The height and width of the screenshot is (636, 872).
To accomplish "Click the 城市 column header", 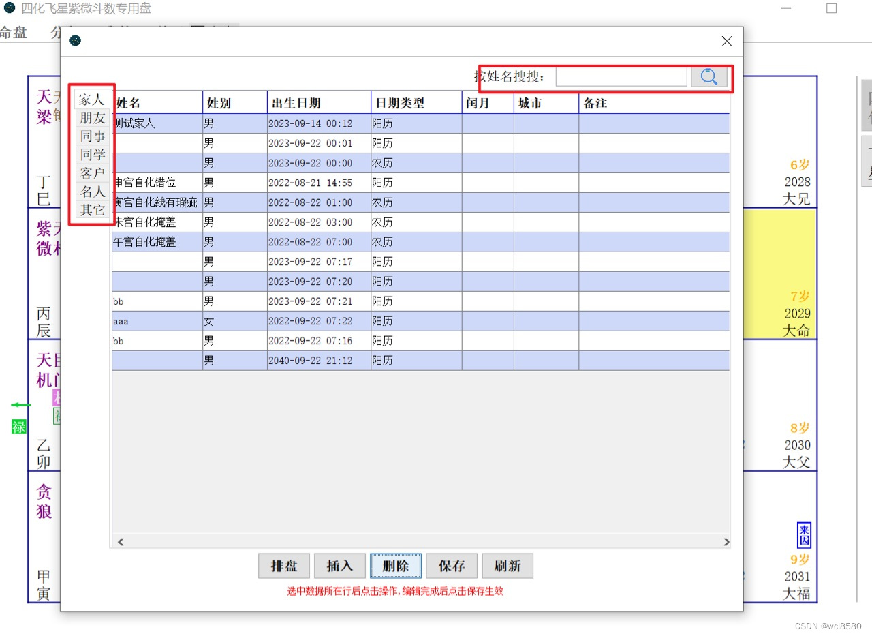I will [546, 103].
